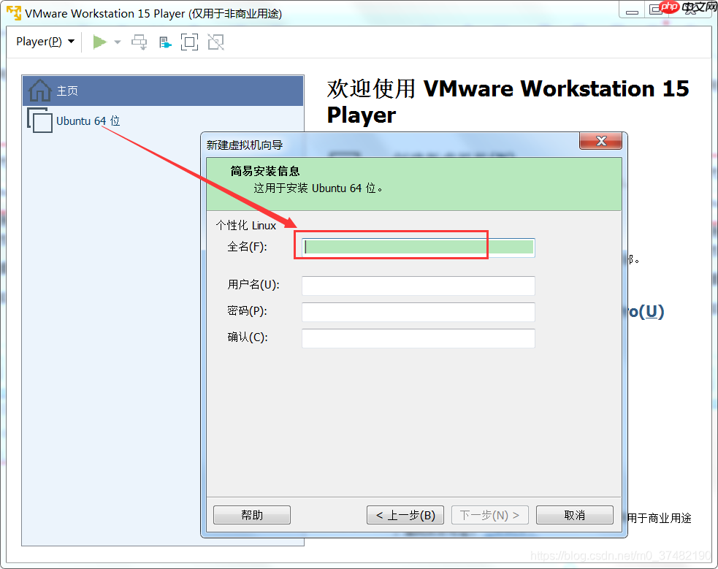
Task: Open the Player(P) menu
Action: click(45, 42)
